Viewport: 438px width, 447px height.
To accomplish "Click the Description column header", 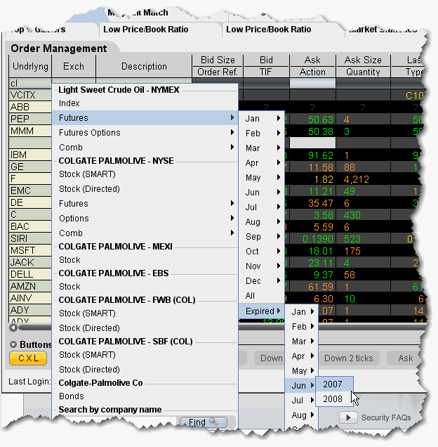I will point(144,66).
